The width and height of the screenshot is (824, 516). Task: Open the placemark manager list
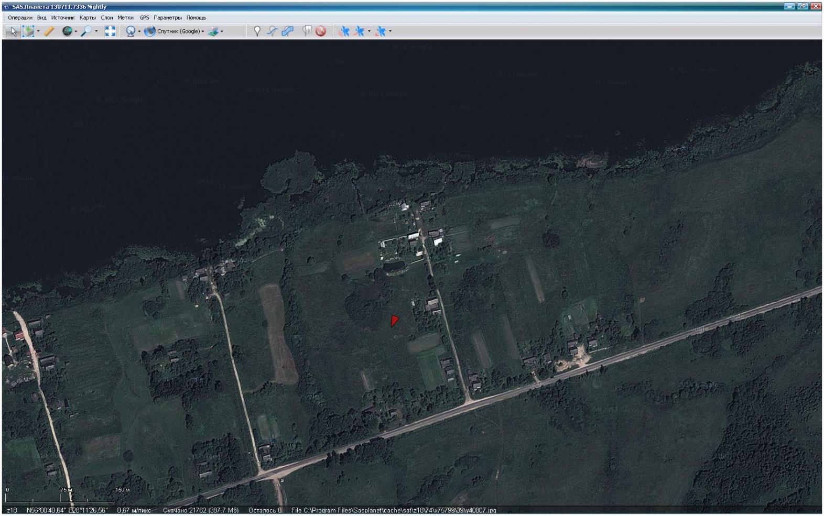coord(307,31)
